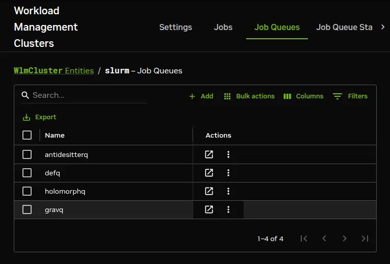Screen dimensions: 390x264
Task: Go to previous page of results
Action: click(x=324, y=239)
